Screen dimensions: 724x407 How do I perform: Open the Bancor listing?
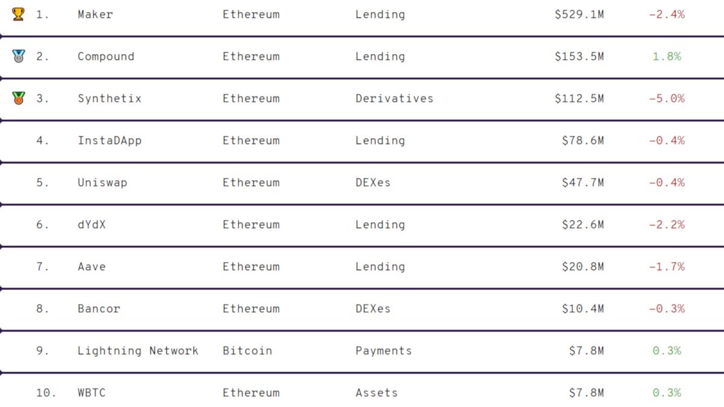coord(99,309)
